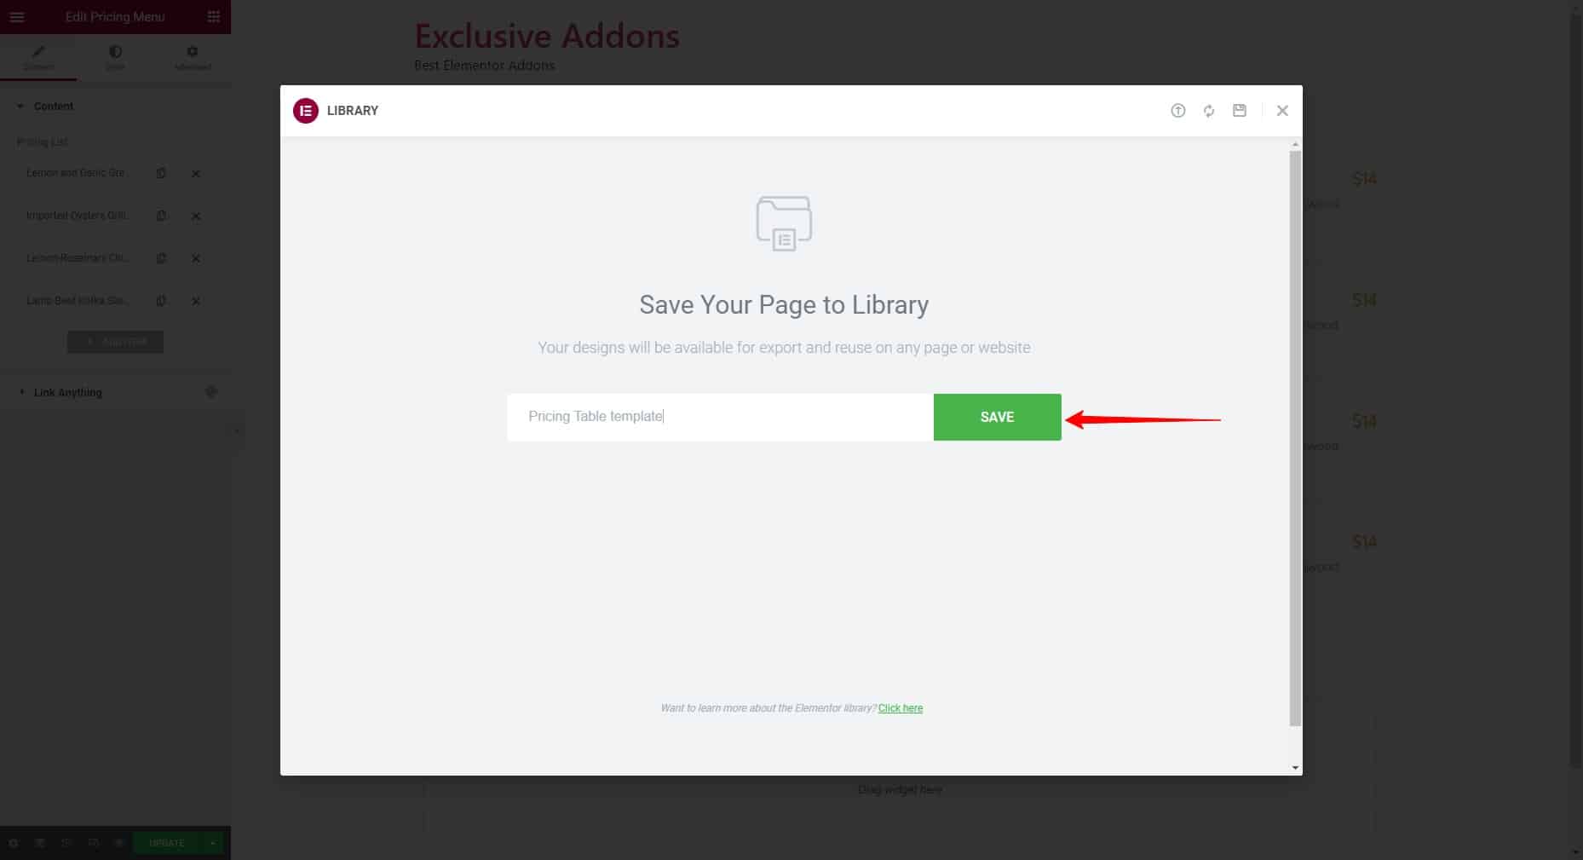Collapse the Content section
The width and height of the screenshot is (1583, 860).
(x=115, y=107)
